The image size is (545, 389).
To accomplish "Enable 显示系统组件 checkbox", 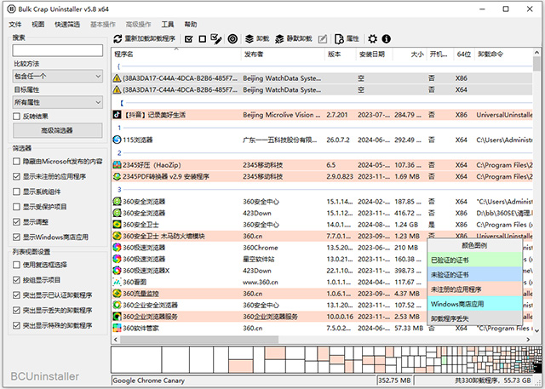I will pos(18,192).
